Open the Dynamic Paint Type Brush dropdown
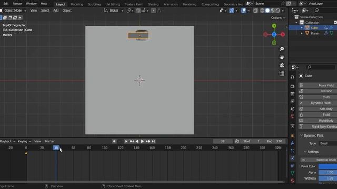 pos(328,143)
